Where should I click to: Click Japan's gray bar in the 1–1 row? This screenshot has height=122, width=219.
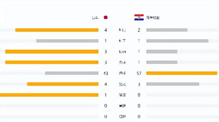pyautogui.click(x=67, y=41)
